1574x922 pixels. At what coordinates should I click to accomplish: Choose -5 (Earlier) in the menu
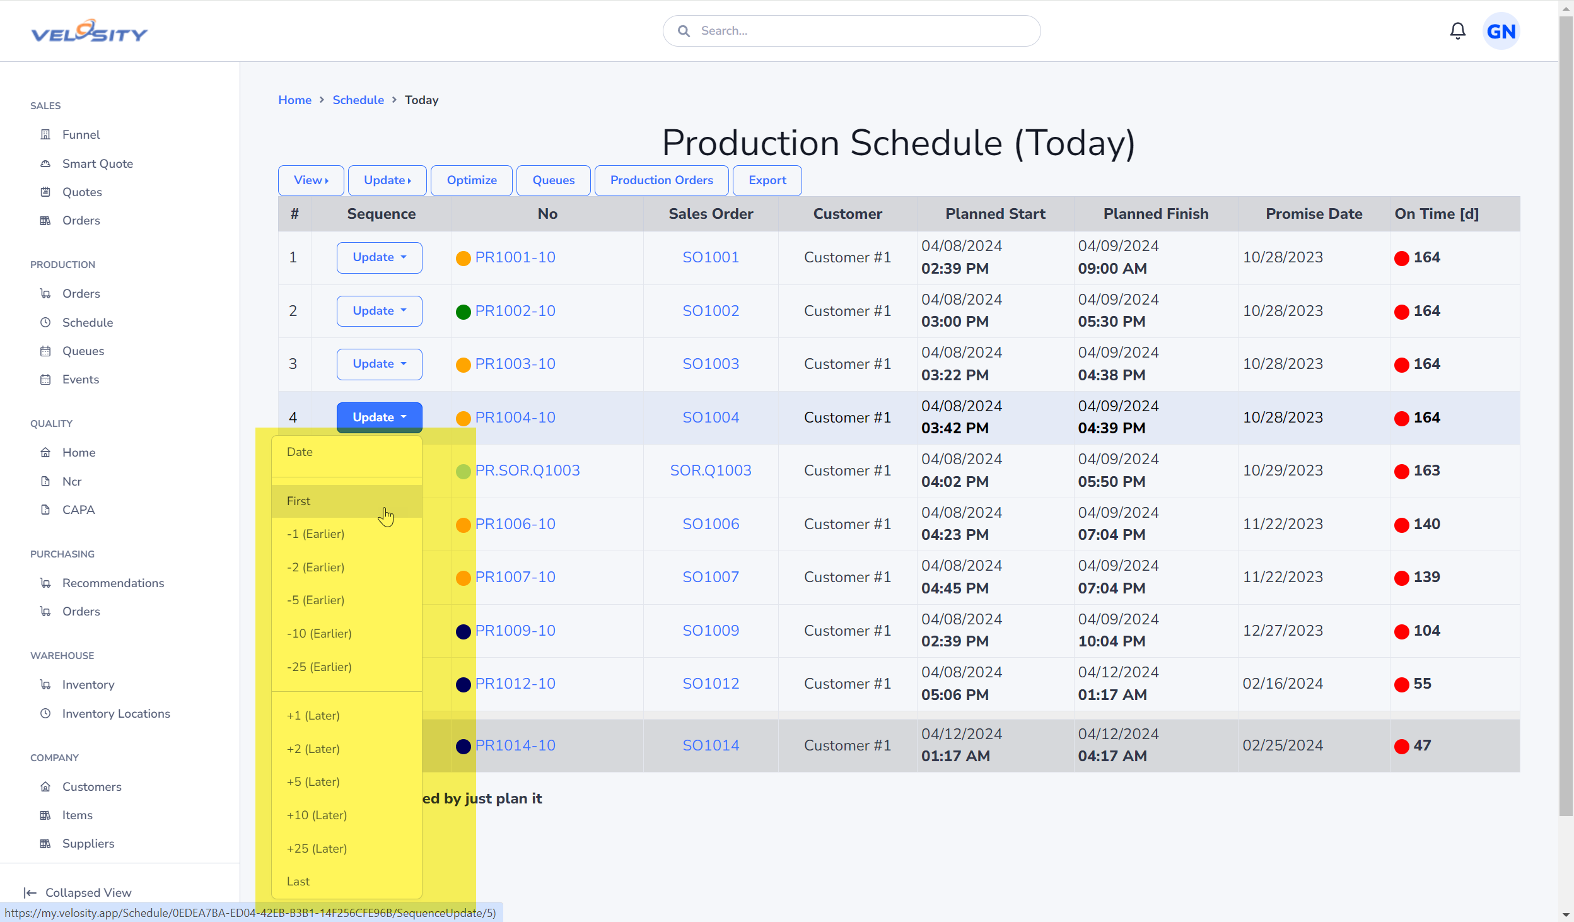pyautogui.click(x=347, y=600)
